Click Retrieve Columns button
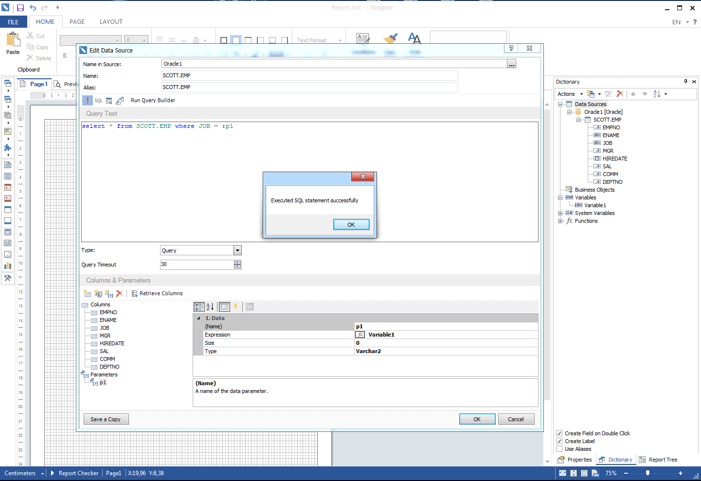The height and width of the screenshot is (481, 701). (157, 293)
